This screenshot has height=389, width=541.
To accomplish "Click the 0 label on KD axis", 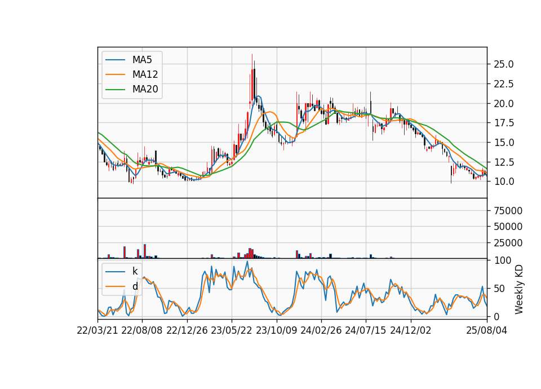I will [x=496, y=316].
